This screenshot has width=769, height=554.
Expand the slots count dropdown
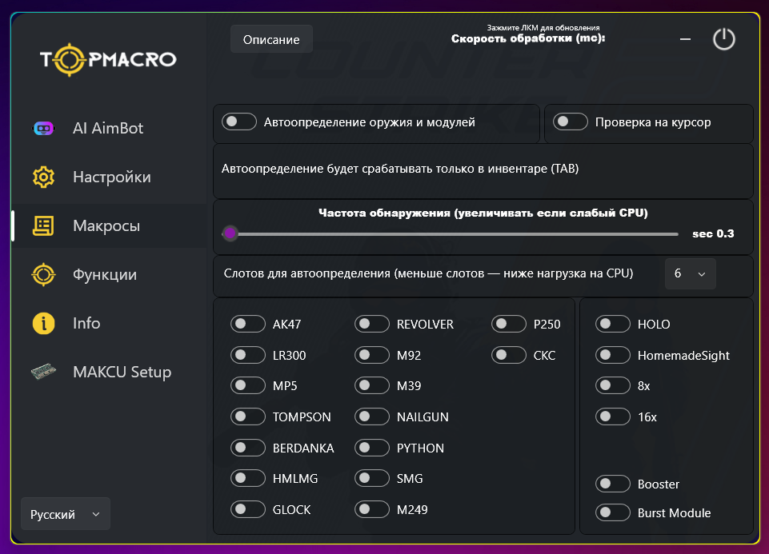[x=690, y=273]
